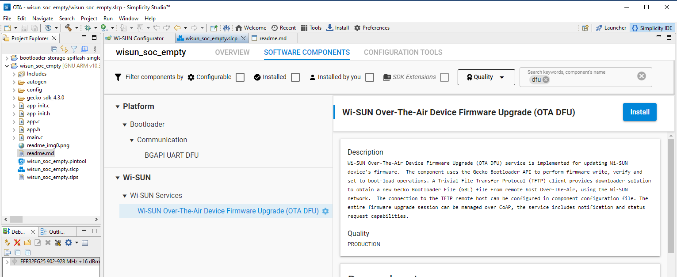Click the refresh adapters icon in Debug Adapters

(x=7, y=243)
